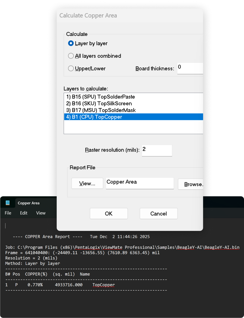Cancel the Calculate Copper Area dialog
The width and height of the screenshot is (244, 318).
pos(158,214)
